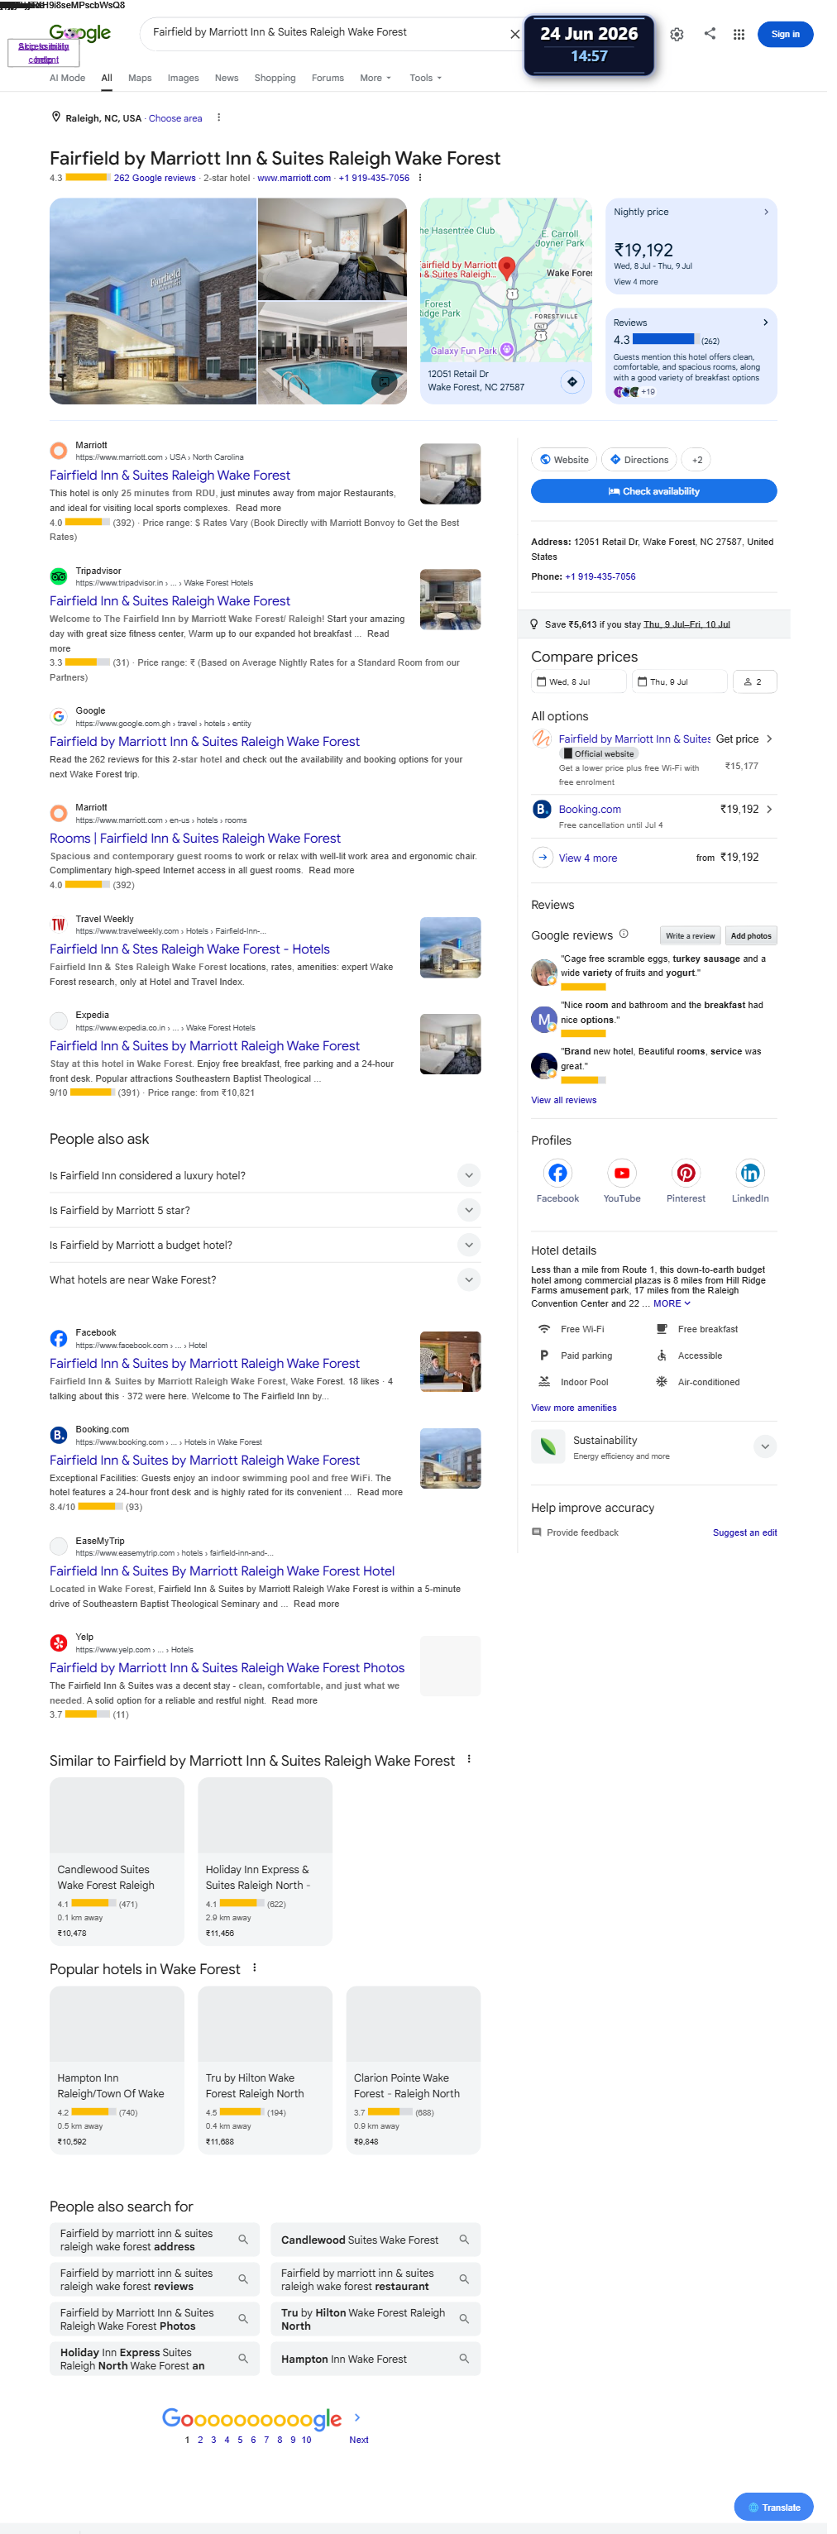The image size is (837, 2534).
Task: Open 262 Google reviews link
Action: [x=155, y=178]
